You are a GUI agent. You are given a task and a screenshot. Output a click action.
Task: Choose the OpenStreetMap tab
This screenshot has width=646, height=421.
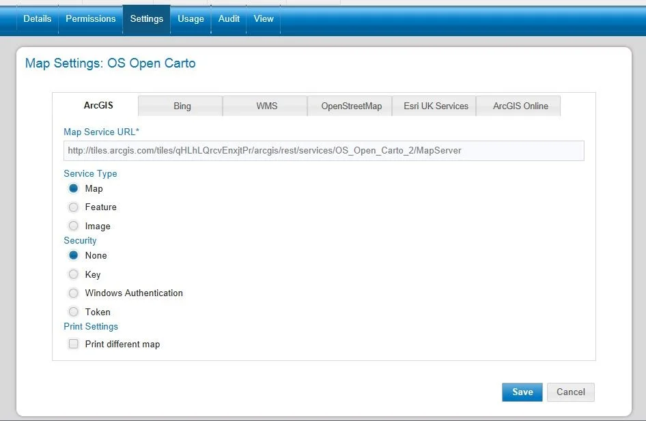pyautogui.click(x=351, y=106)
